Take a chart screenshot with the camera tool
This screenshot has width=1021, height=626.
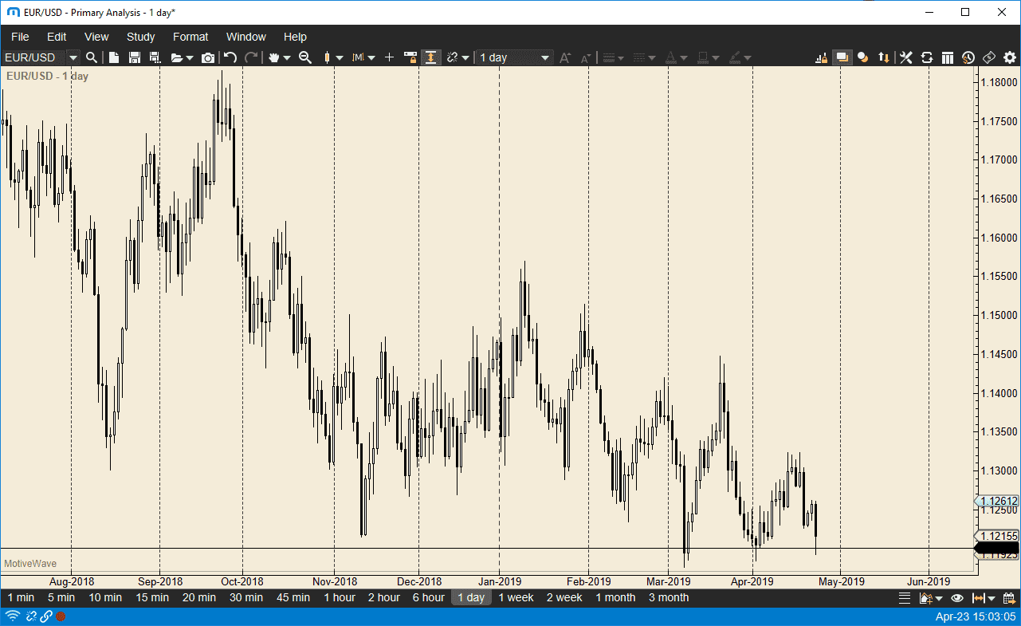208,57
